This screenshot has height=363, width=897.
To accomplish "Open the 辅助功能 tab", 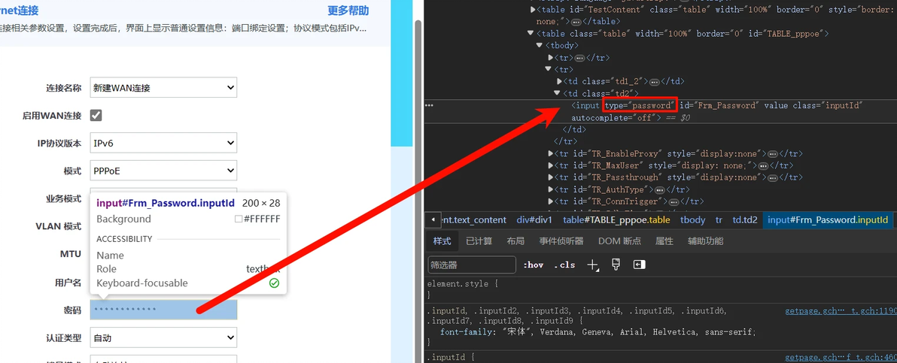I will tap(705, 241).
